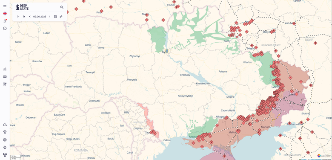Click the Nikopol city label
332x160 pixels.
[x=220, y=117]
